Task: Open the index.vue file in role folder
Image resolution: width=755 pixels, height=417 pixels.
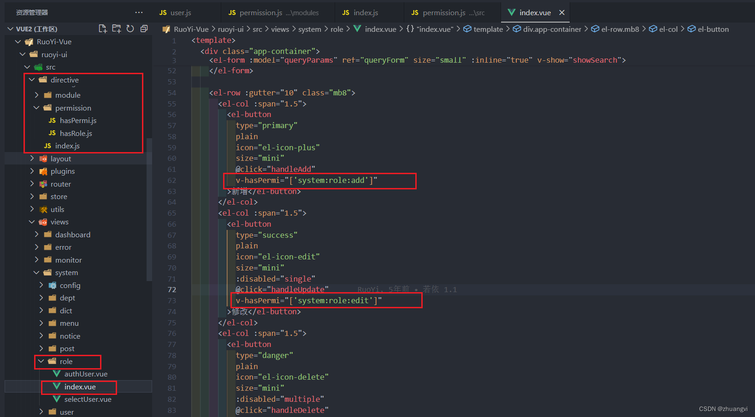Action: click(x=80, y=387)
